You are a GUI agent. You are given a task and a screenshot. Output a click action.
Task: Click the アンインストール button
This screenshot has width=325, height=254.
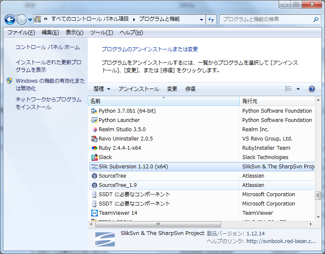[139, 89]
